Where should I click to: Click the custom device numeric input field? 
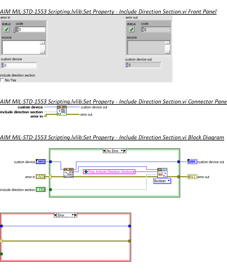pos(19,66)
